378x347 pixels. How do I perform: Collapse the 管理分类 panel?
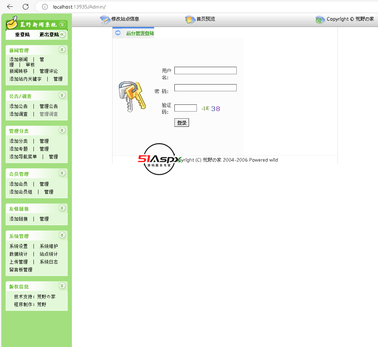click(62, 130)
